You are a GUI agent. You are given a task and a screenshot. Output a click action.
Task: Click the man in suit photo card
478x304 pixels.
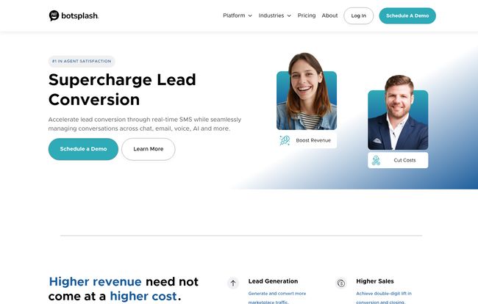coord(398,112)
